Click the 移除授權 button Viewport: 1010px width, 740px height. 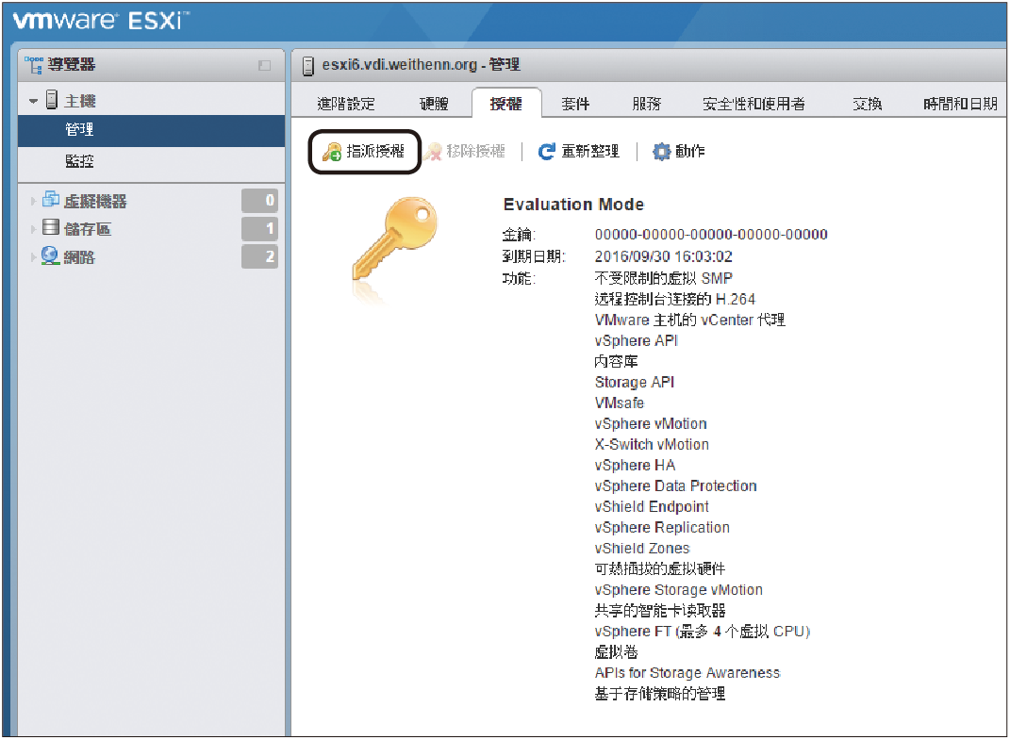point(465,152)
